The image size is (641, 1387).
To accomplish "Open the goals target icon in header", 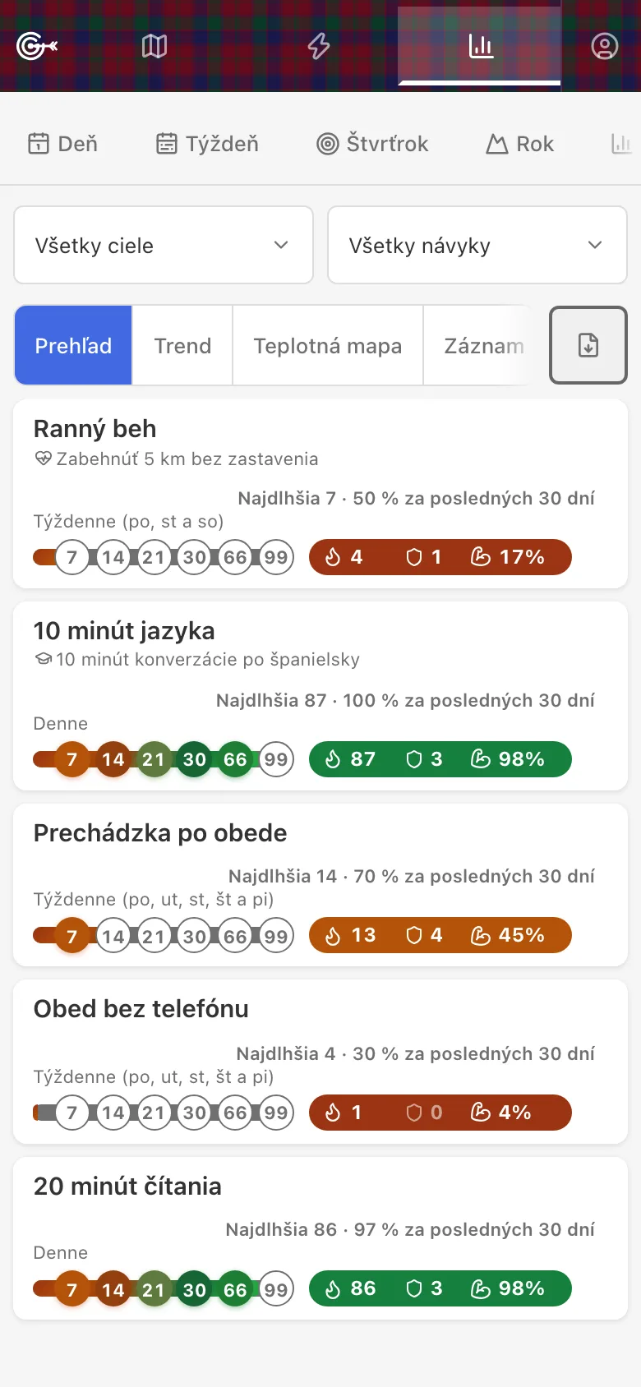I will pos(37,46).
